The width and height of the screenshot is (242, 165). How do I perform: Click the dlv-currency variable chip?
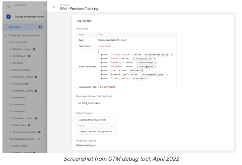pyautogui.click(x=144, y=62)
